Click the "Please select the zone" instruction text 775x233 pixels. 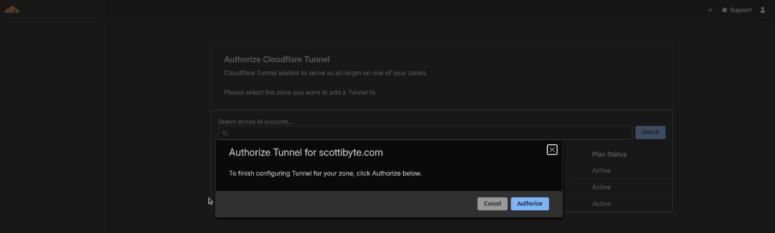pyautogui.click(x=300, y=92)
